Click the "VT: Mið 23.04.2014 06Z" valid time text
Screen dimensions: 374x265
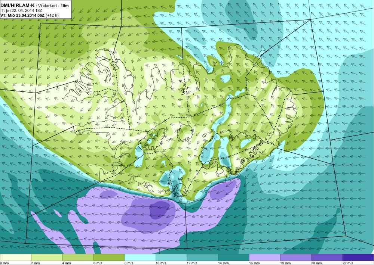coord(22,15)
